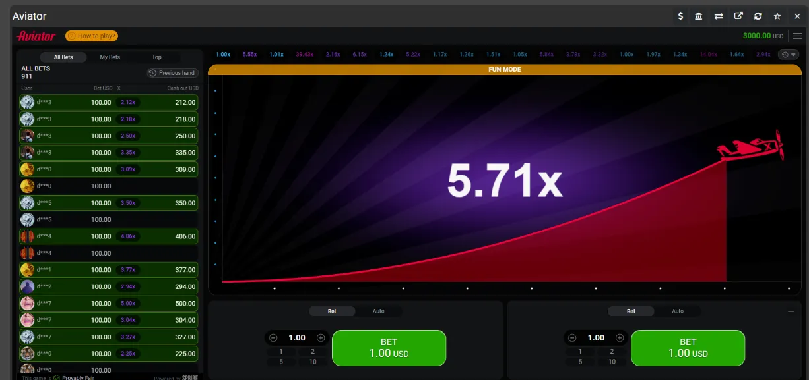Reload the game with refresh icon
Viewport: 809px width, 380px height.
[x=758, y=16]
